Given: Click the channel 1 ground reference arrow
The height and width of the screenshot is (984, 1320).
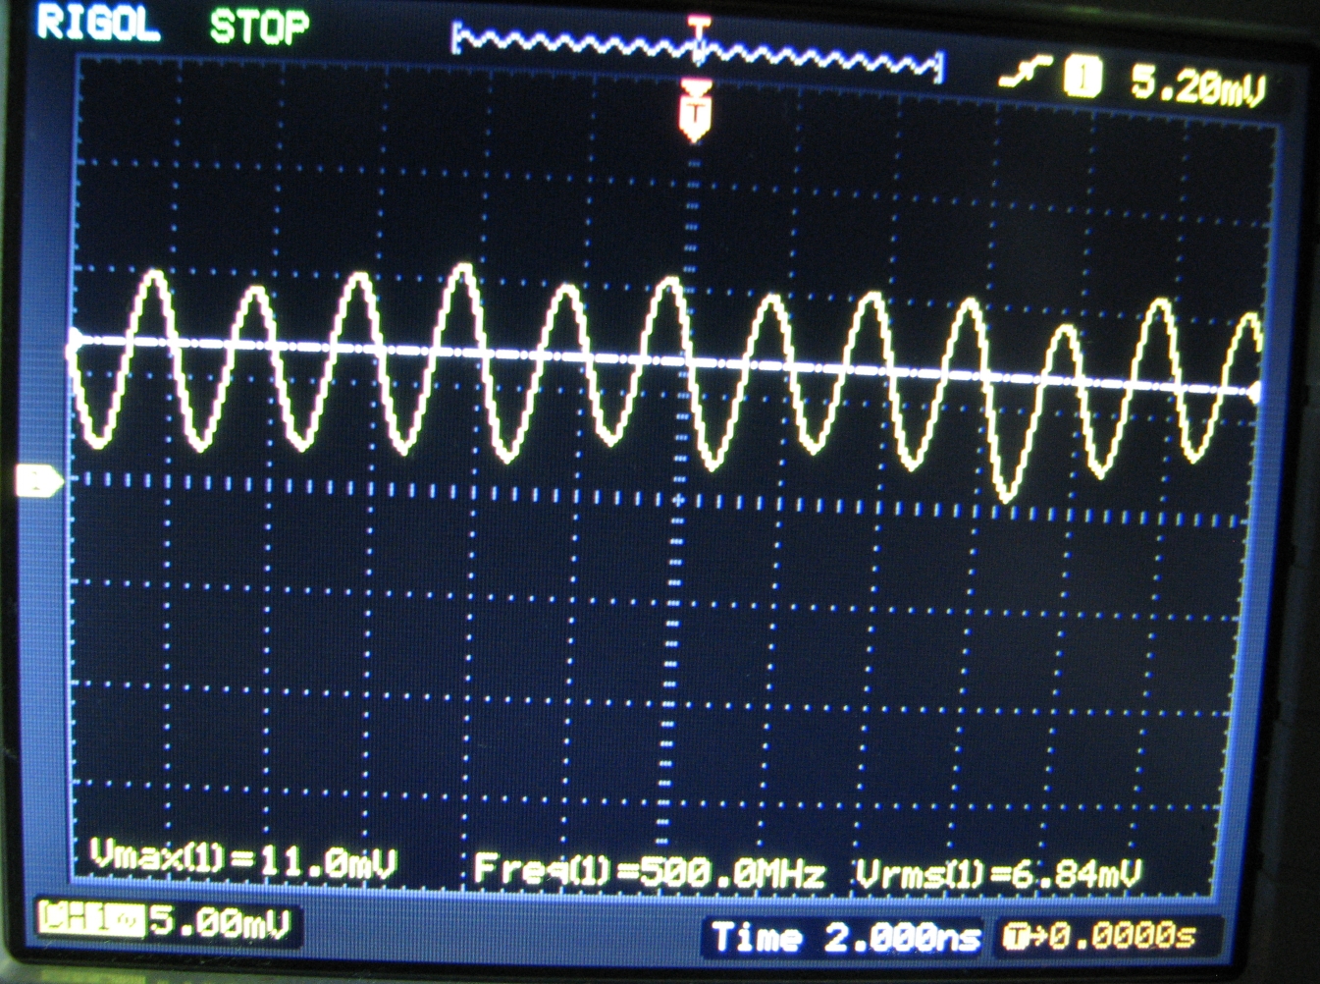Looking at the screenshot, I should tap(37, 481).
